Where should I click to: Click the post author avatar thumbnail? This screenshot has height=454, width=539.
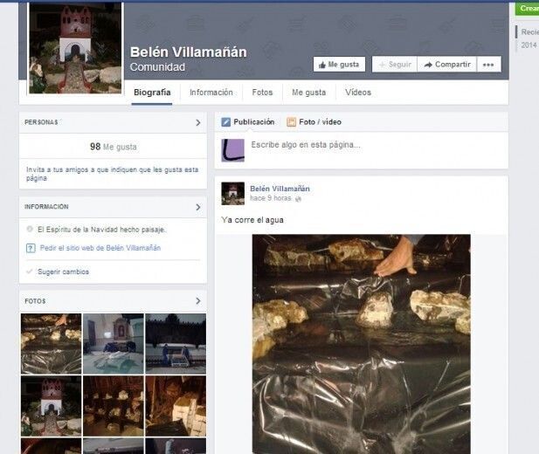(x=232, y=194)
